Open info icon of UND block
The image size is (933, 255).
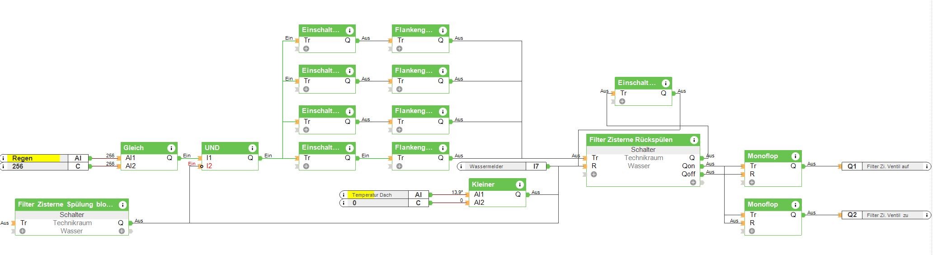tap(252, 148)
